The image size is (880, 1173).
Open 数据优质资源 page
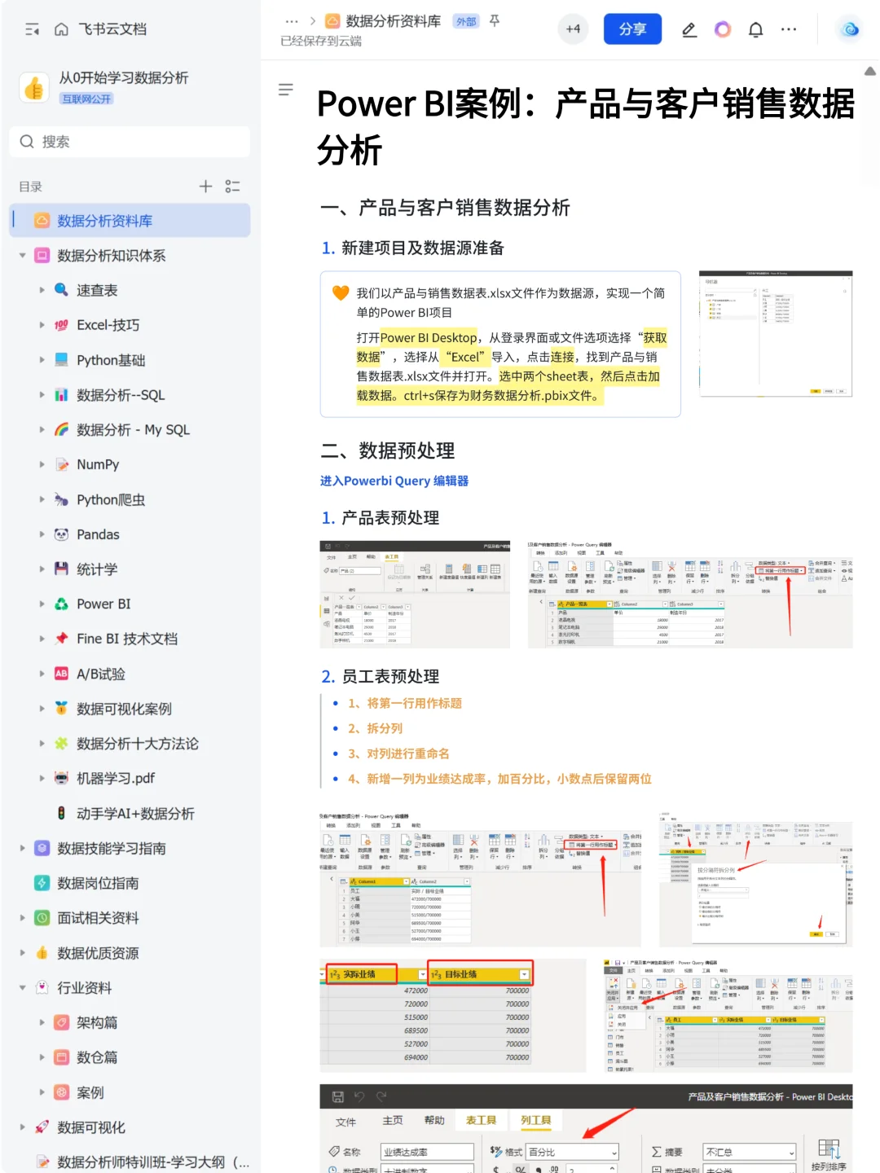[98, 953]
